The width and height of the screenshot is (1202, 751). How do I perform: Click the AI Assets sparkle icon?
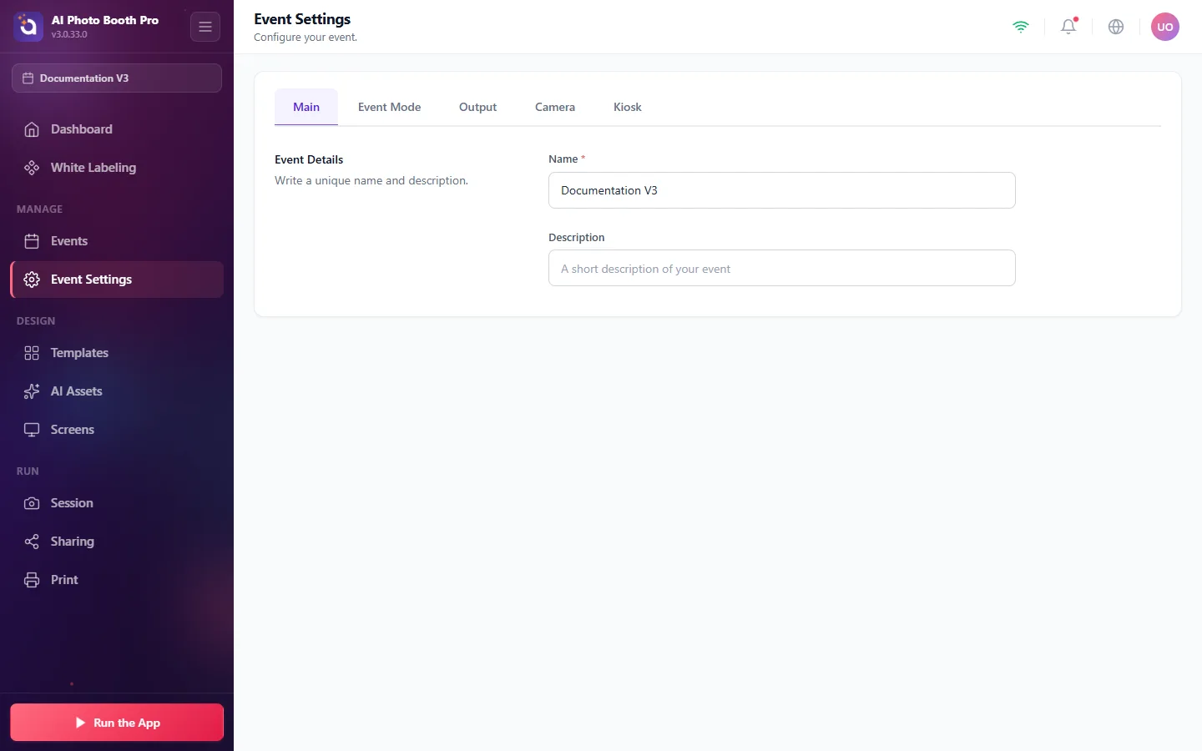[x=32, y=391]
